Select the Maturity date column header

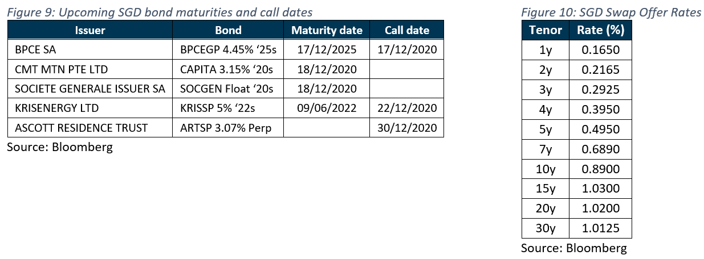327,30
